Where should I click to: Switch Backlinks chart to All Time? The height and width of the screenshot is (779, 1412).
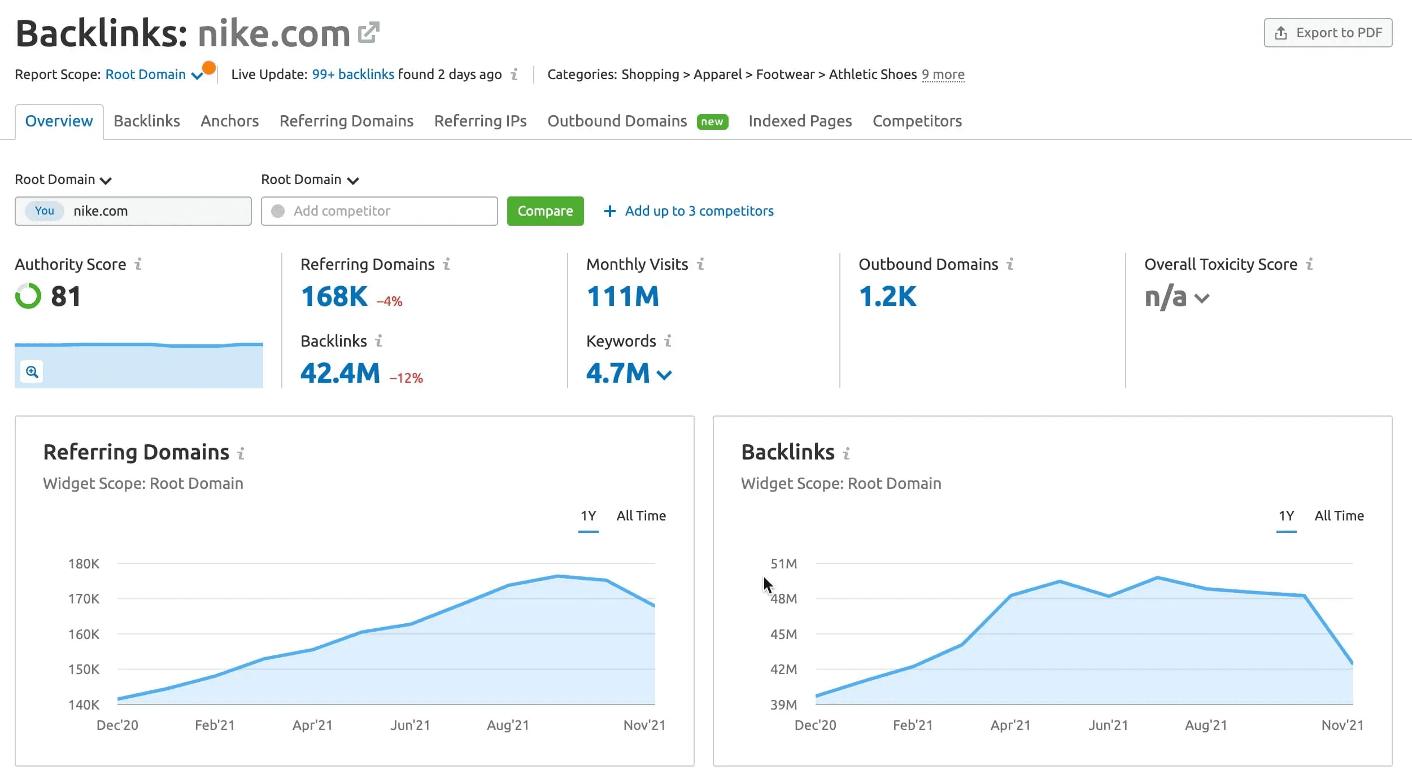(x=1339, y=516)
